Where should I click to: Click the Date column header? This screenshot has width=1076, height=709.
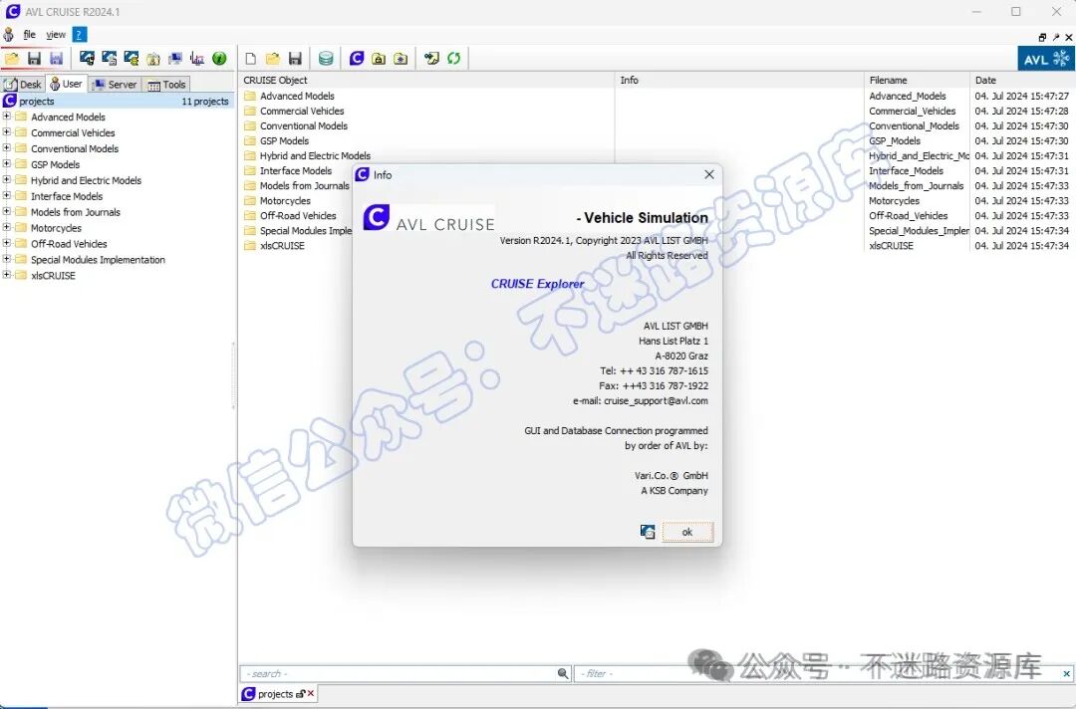point(1022,81)
